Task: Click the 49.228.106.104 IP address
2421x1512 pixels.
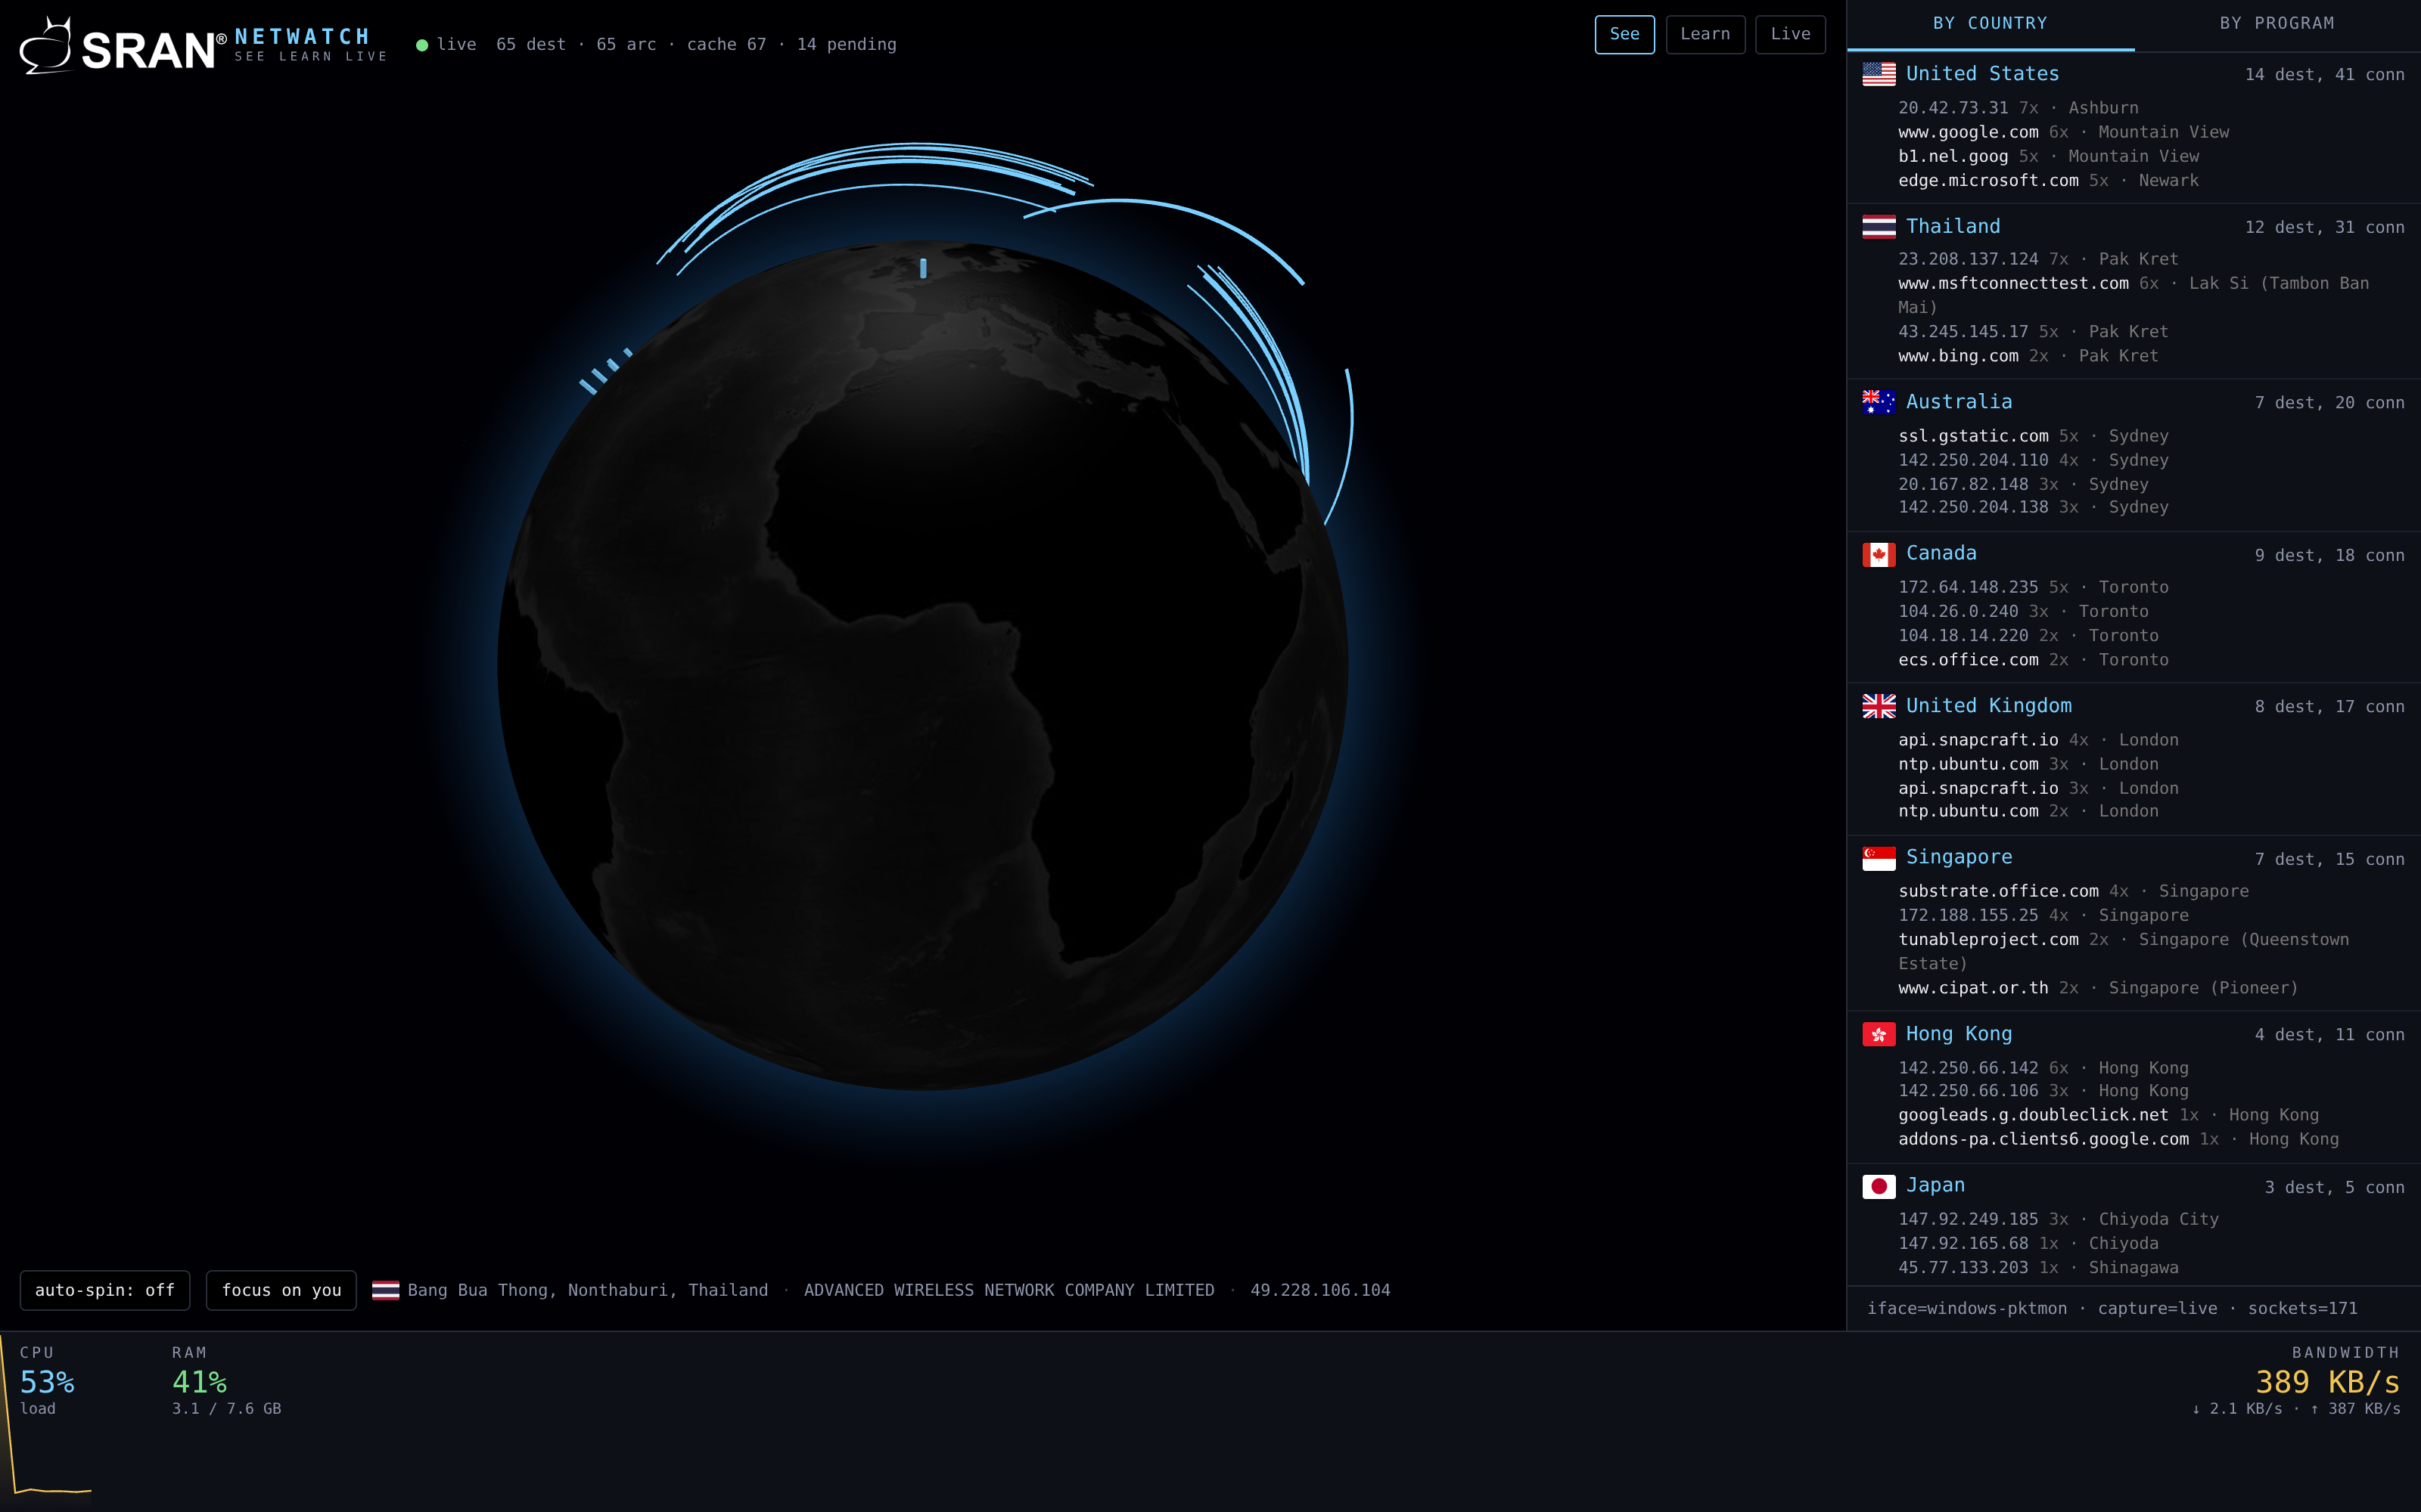Action: click(x=1319, y=1290)
